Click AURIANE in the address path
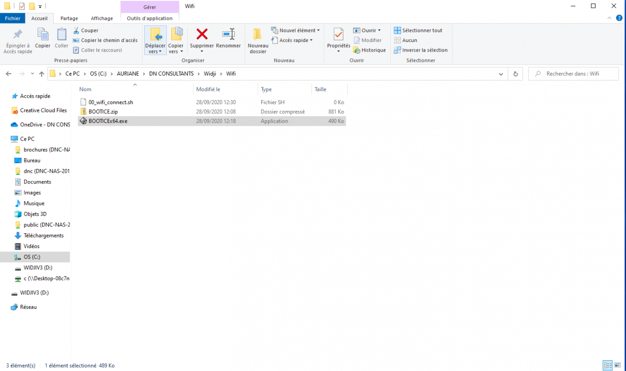Screen dimensions: 626x371 [128, 74]
